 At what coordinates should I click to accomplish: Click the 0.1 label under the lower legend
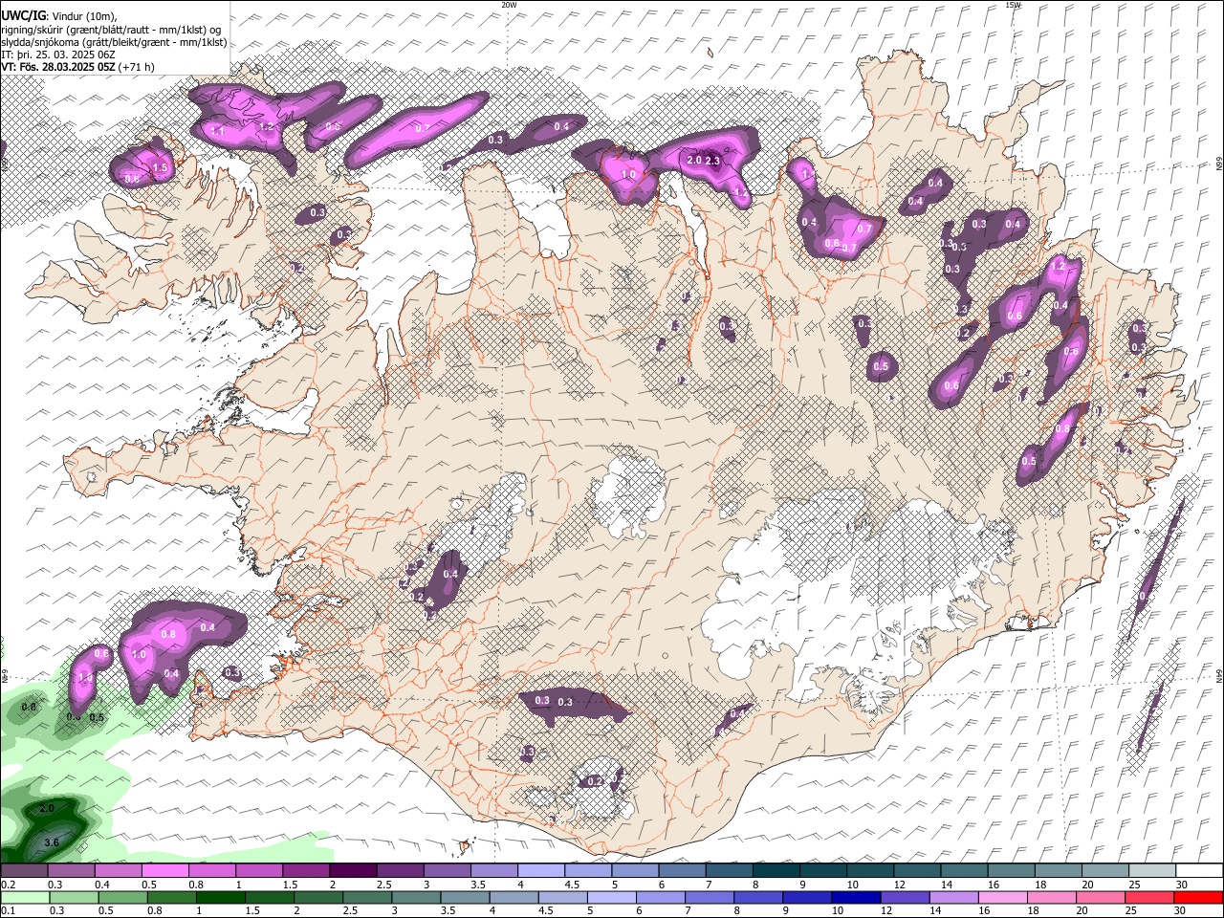click(x=9, y=910)
